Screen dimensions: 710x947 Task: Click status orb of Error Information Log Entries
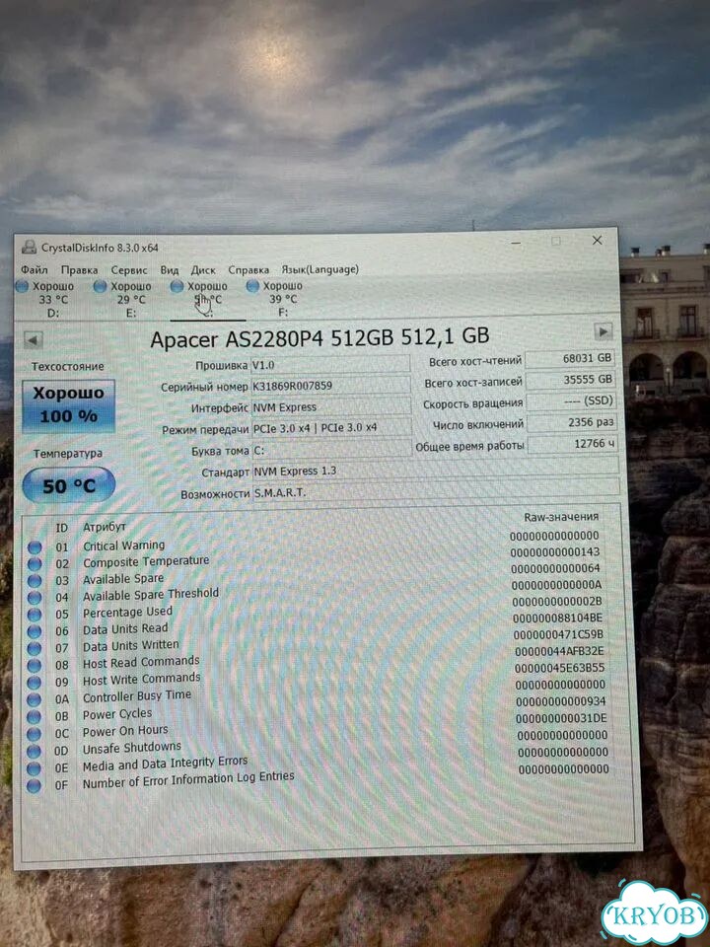point(35,786)
